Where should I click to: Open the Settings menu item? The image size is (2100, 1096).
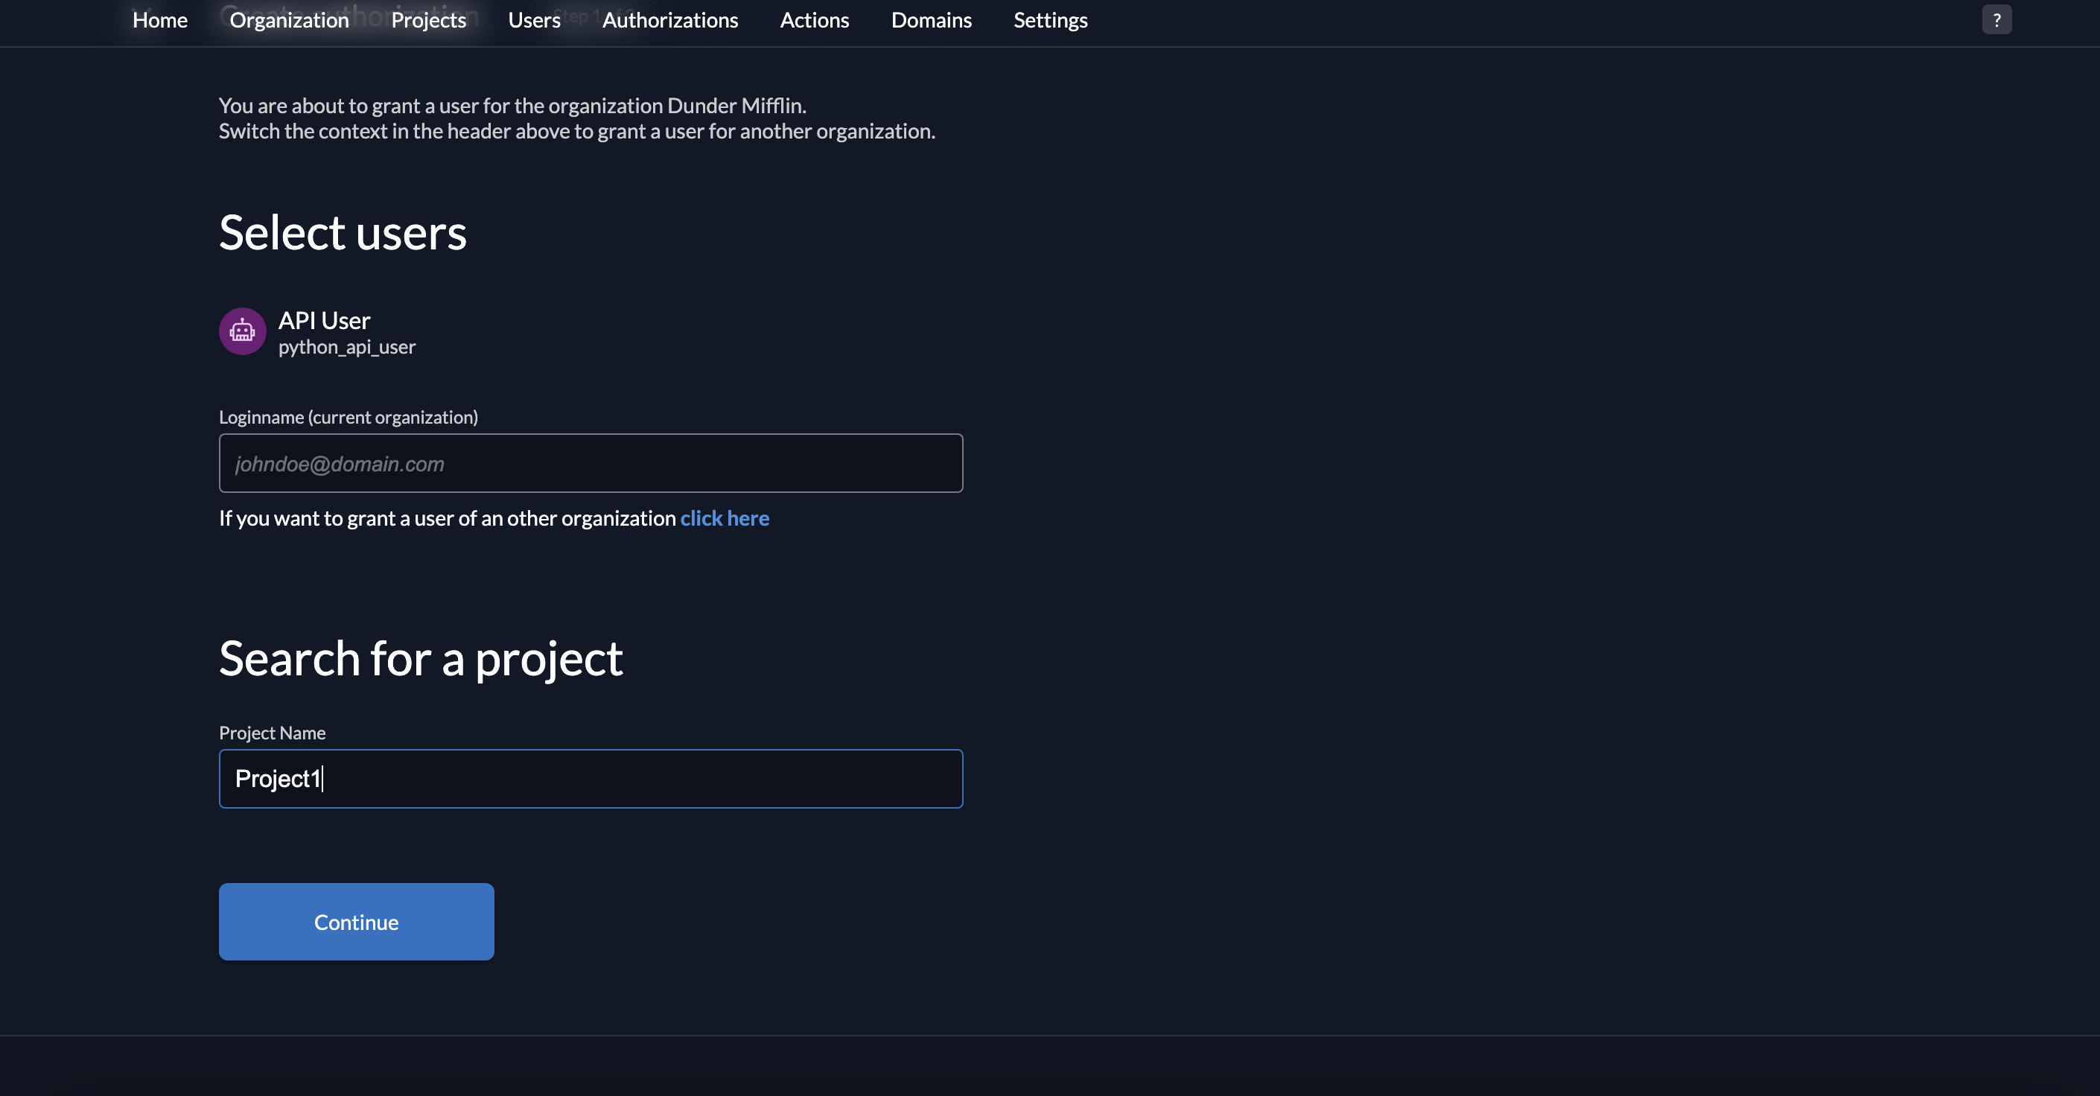pyautogui.click(x=1051, y=19)
